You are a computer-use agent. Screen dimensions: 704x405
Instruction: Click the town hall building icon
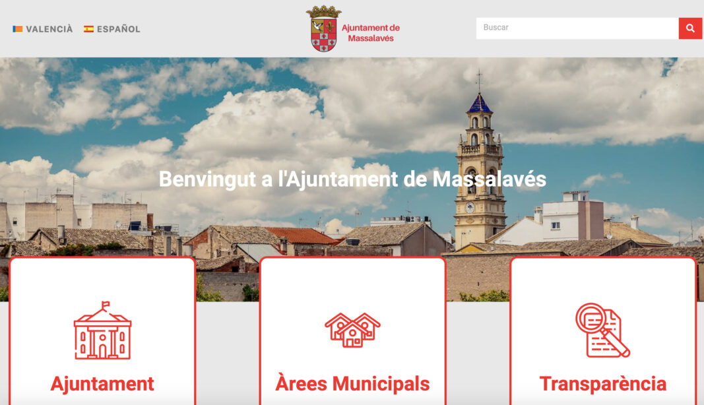[x=102, y=330]
